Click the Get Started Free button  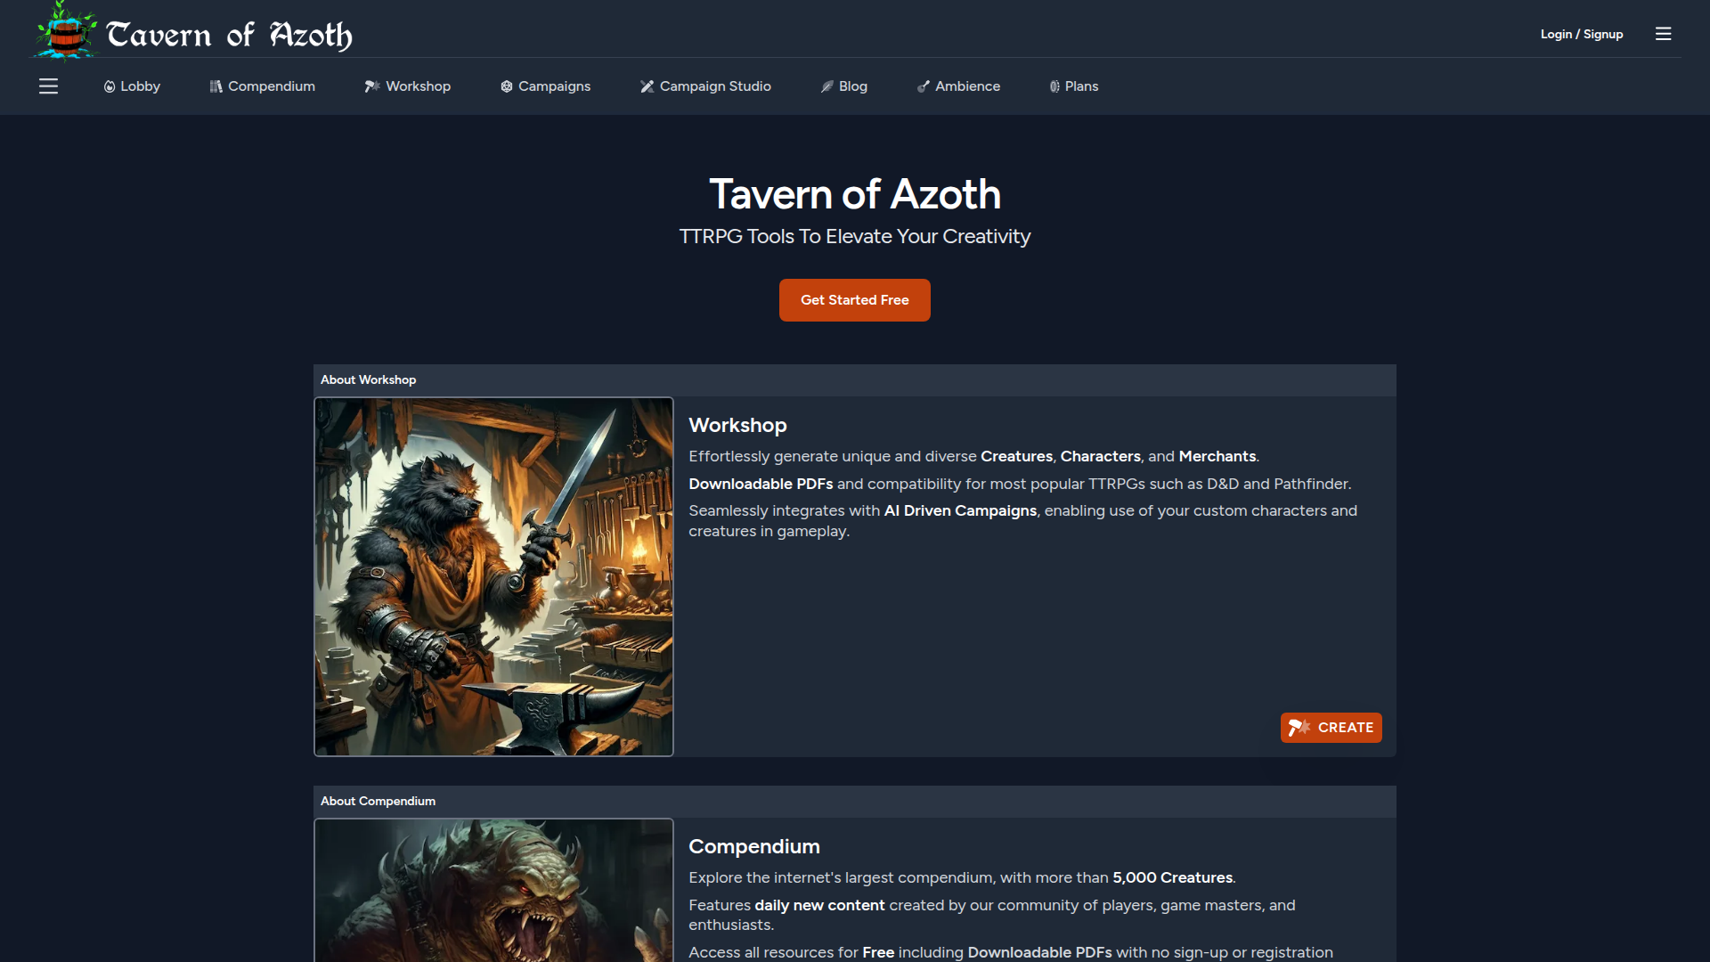[855, 300]
